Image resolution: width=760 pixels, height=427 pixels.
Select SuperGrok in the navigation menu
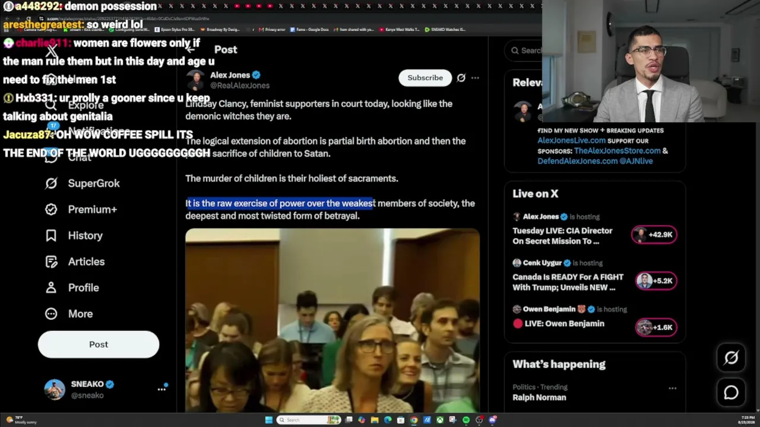(x=94, y=183)
